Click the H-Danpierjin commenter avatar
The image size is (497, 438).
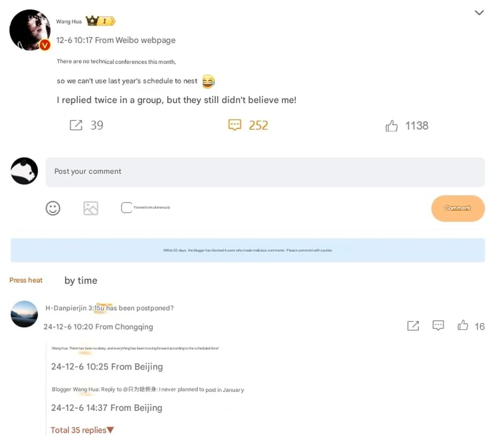coord(24,314)
